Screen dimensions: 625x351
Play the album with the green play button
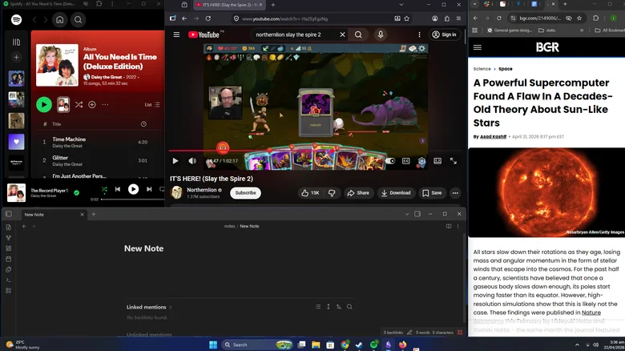pyautogui.click(x=44, y=104)
